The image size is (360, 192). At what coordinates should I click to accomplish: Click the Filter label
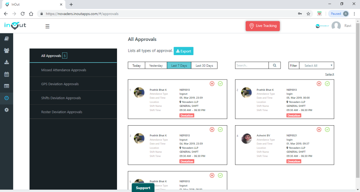pyautogui.click(x=294, y=66)
